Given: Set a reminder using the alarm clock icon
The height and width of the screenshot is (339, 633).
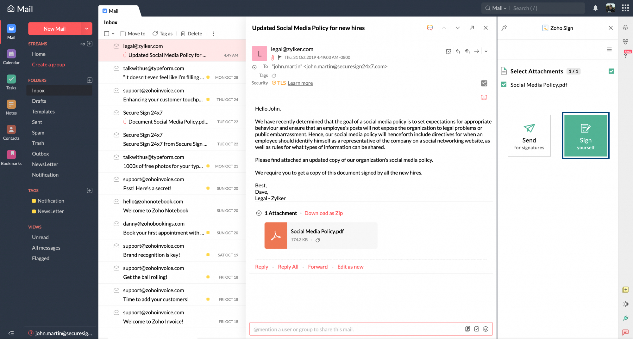Looking at the screenshot, I should [x=448, y=51].
